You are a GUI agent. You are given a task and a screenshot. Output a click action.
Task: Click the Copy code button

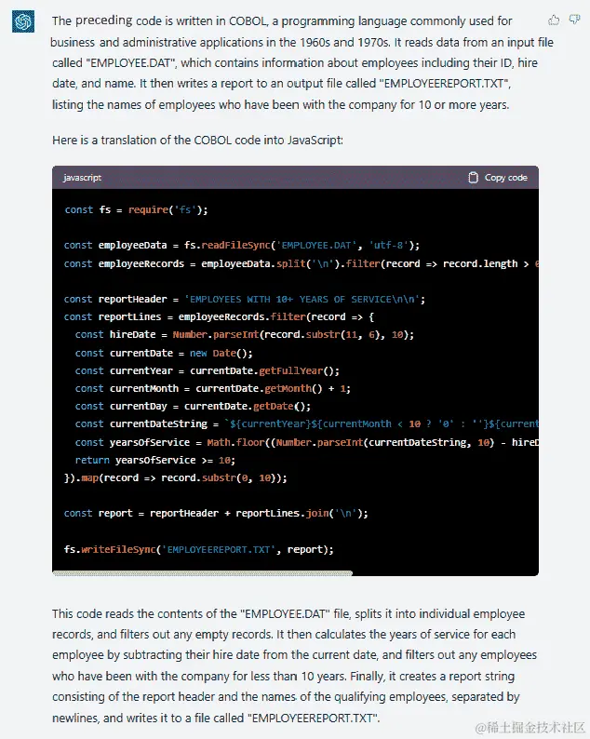[498, 178]
